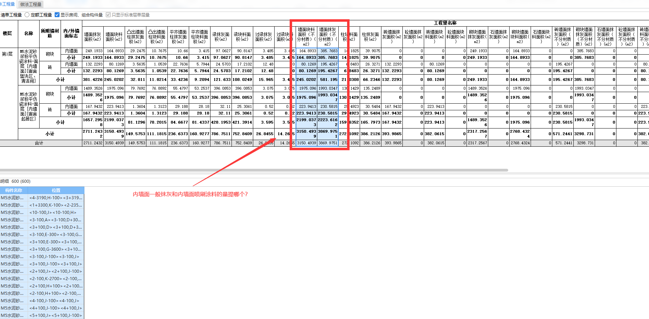
Task: Select the 柱抹灰面积(m2) column header
Action: point(371,37)
